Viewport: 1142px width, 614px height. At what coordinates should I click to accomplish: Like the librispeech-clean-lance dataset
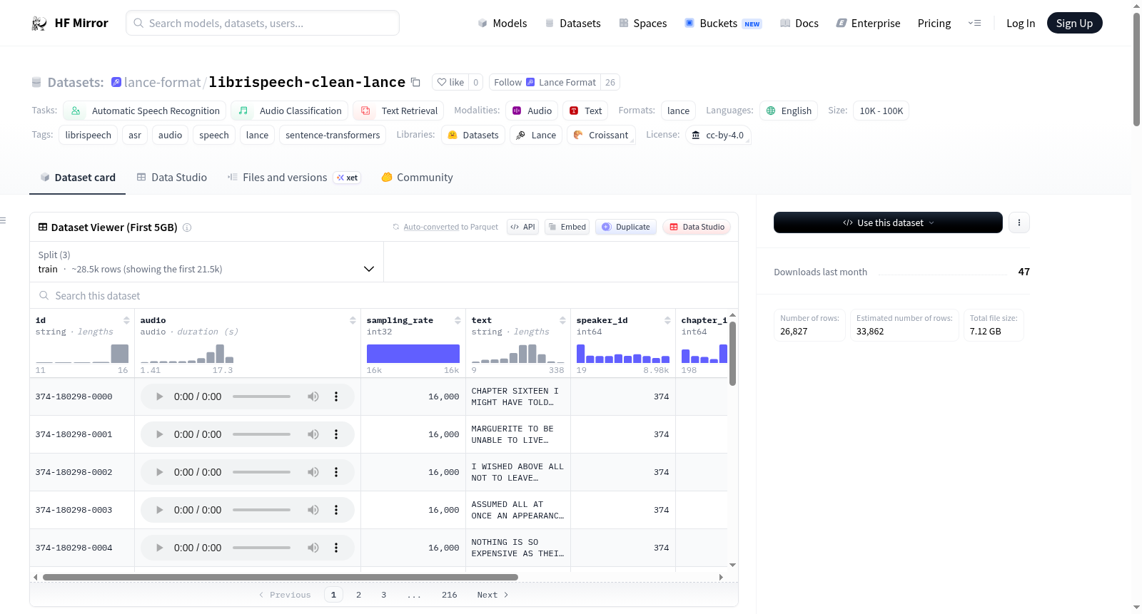450,82
